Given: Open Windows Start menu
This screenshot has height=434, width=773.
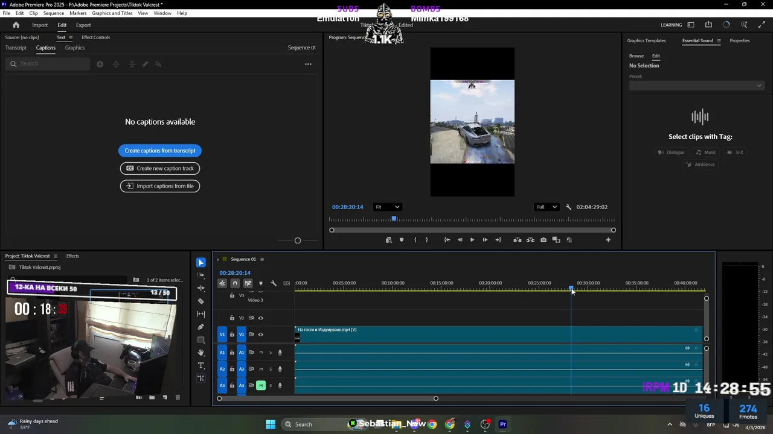Looking at the screenshot, I should point(271,424).
